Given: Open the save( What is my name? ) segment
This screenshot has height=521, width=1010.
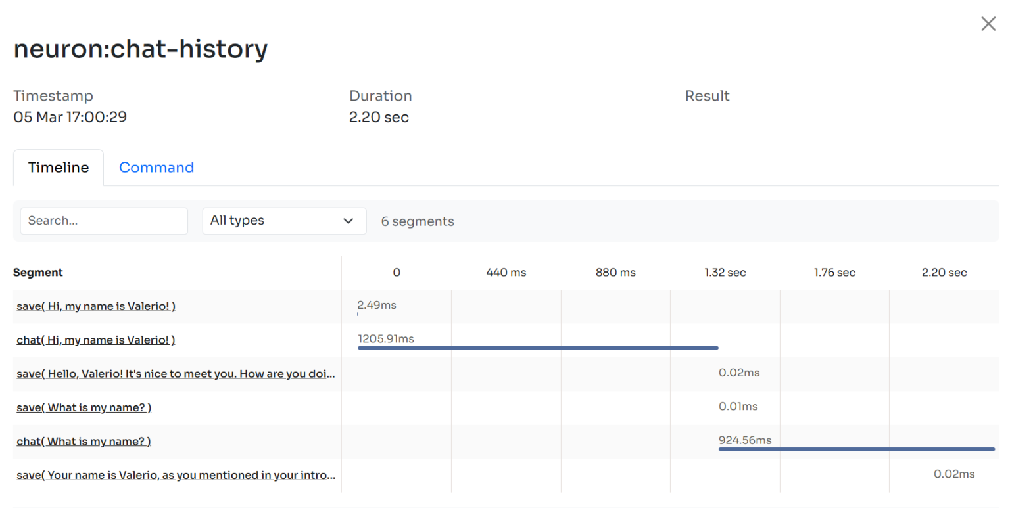Looking at the screenshot, I should (84, 408).
